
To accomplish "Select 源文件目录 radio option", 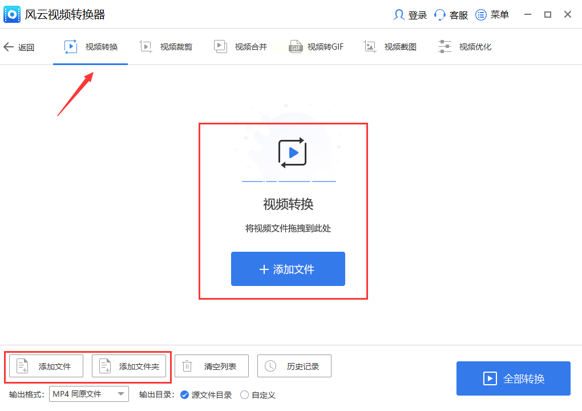I will tap(206, 394).
